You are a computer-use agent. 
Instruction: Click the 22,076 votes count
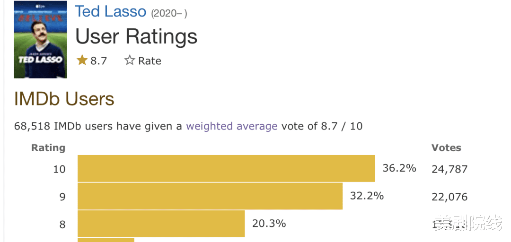pos(449,197)
